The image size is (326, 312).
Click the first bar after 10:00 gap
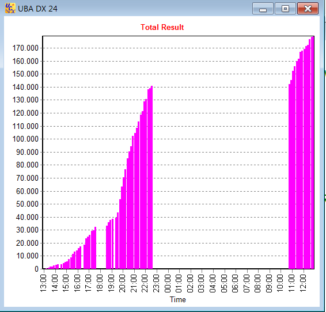[x=289, y=176]
